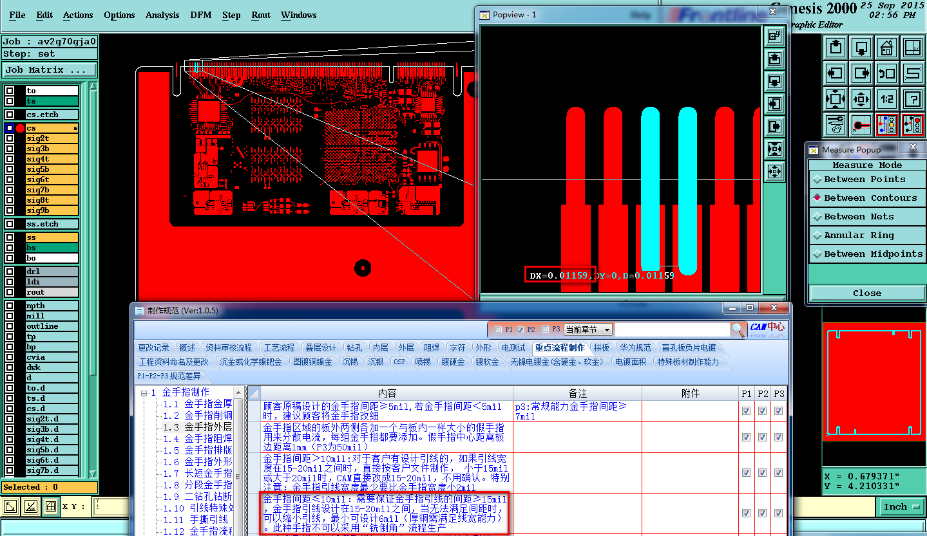Viewport: 927px width, 536px height.
Task: Click Popview sidebar pan right icon
Action: click(x=774, y=126)
